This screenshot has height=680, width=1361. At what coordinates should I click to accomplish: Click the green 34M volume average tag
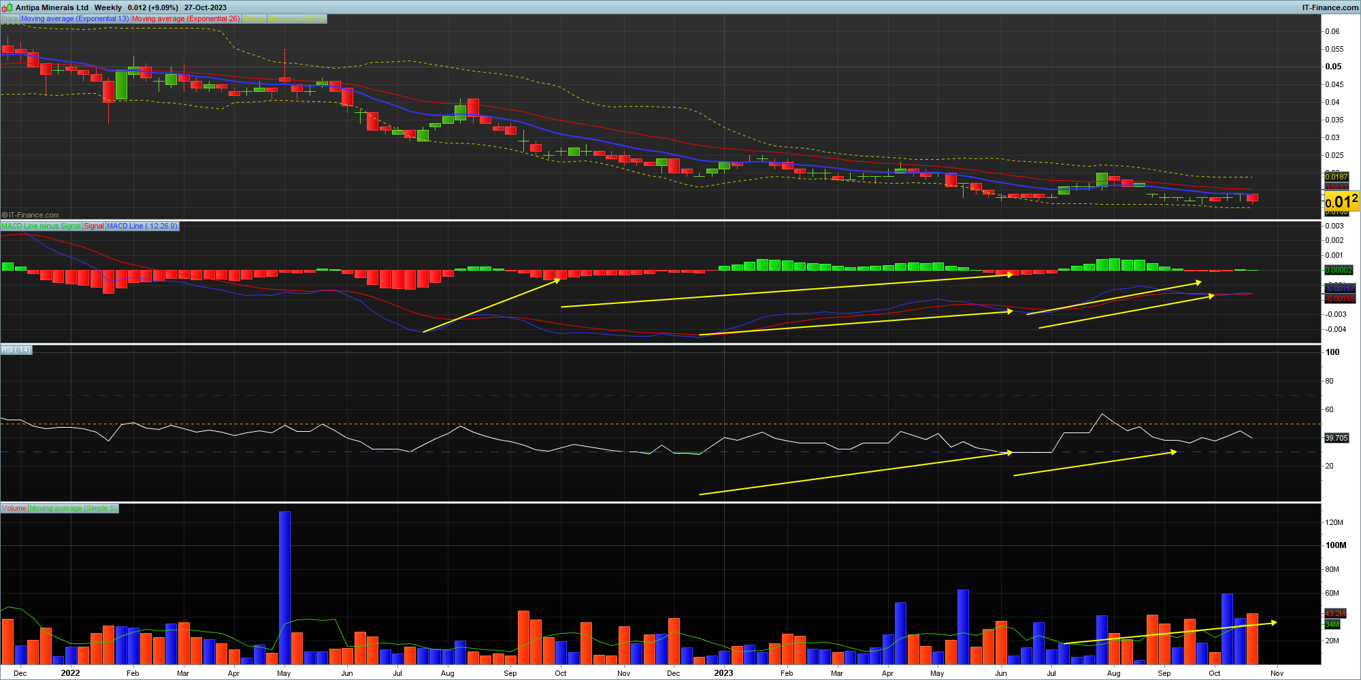pyautogui.click(x=1332, y=624)
